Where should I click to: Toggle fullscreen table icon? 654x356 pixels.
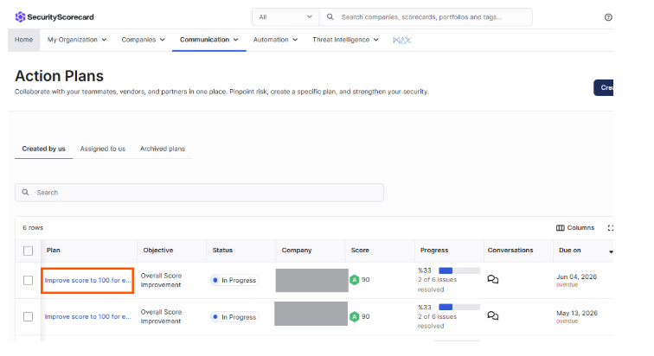tap(611, 228)
